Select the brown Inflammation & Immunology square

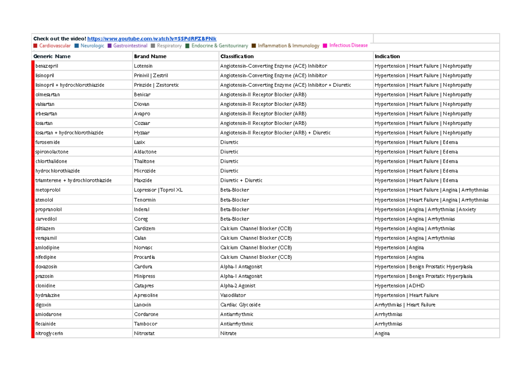[253, 46]
